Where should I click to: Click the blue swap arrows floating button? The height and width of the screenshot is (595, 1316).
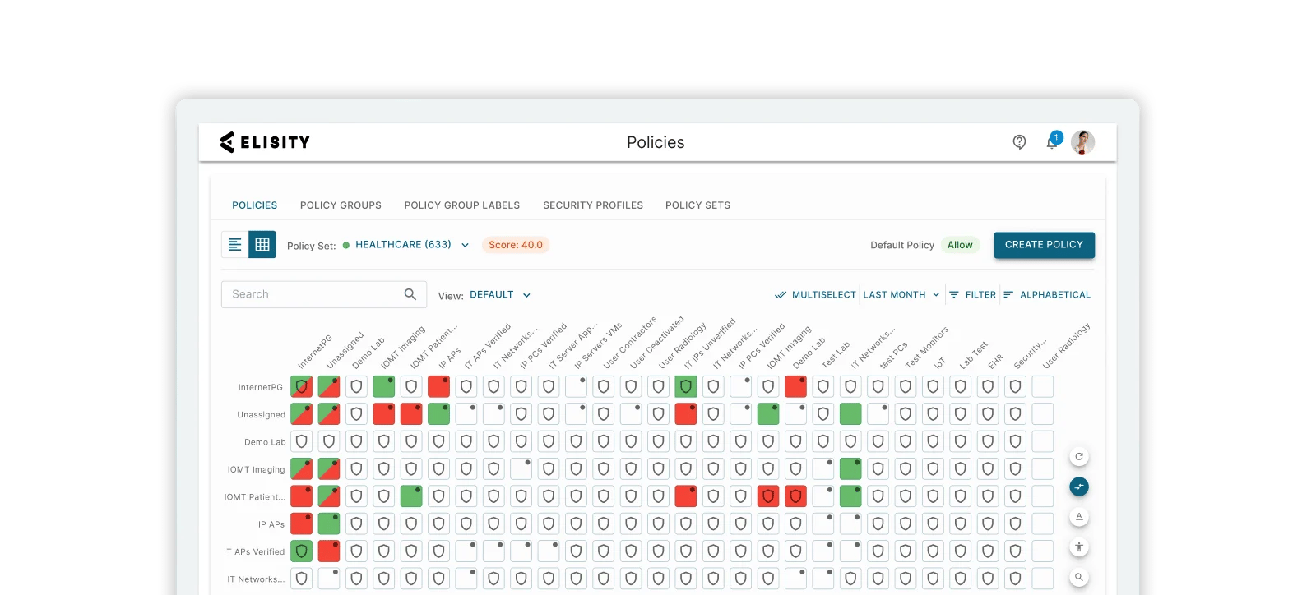point(1079,487)
